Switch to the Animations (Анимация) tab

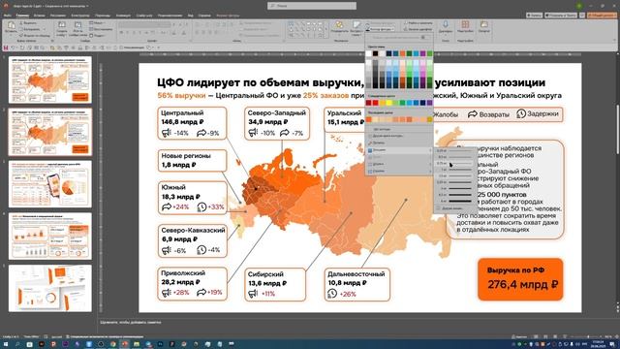(x=123, y=16)
